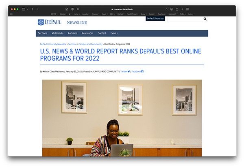Focus the site search field
This screenshot has width=244, height=167.
pos(185,19)
